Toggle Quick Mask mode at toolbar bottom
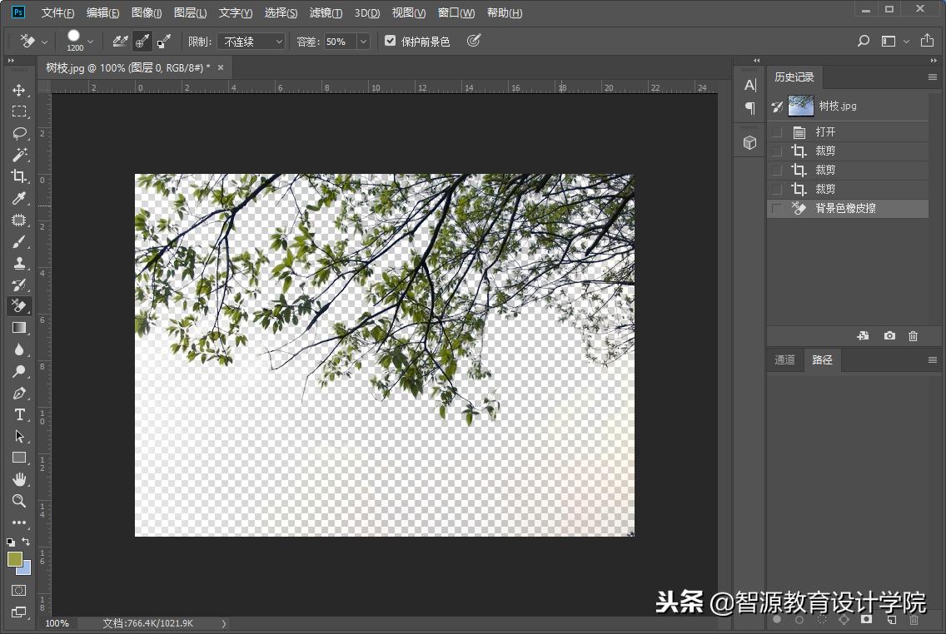This screenshot has height=634, width=946. coord(18,588)
